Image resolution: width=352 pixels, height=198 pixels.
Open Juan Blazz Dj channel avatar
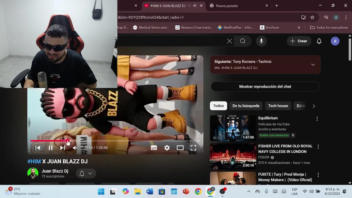tap(33, 173)
